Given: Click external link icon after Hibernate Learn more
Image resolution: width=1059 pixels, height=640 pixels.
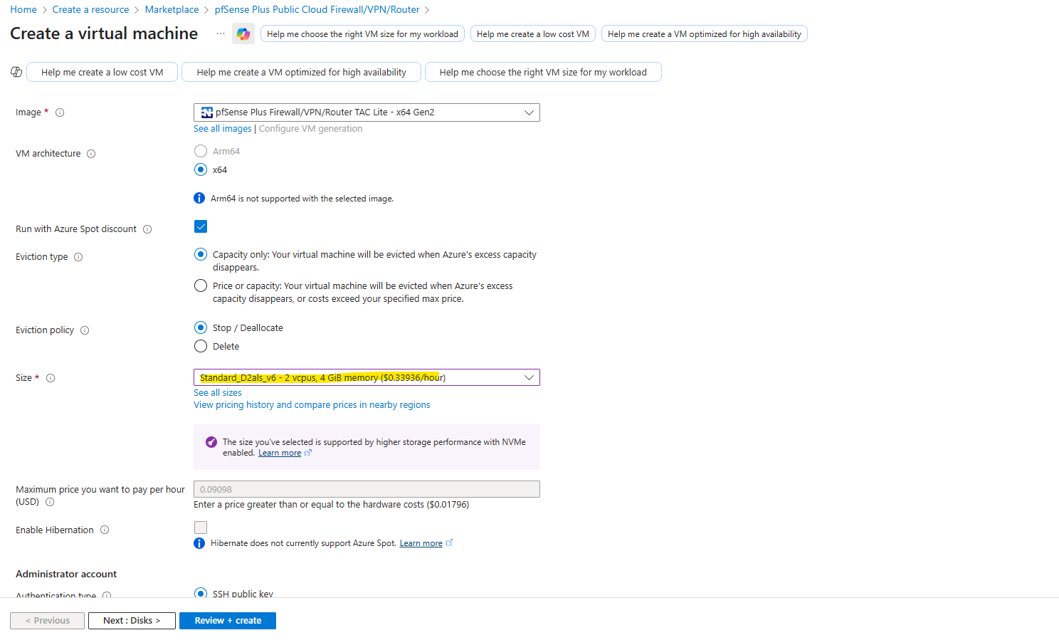Looking at the screenshot, I should pyautogui.click(x=449, y=543).
